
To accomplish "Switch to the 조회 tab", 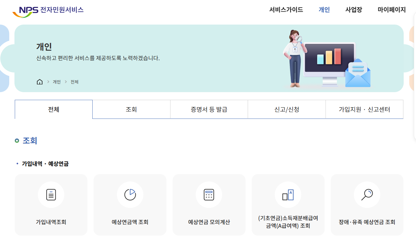I will tap(131, 109).
